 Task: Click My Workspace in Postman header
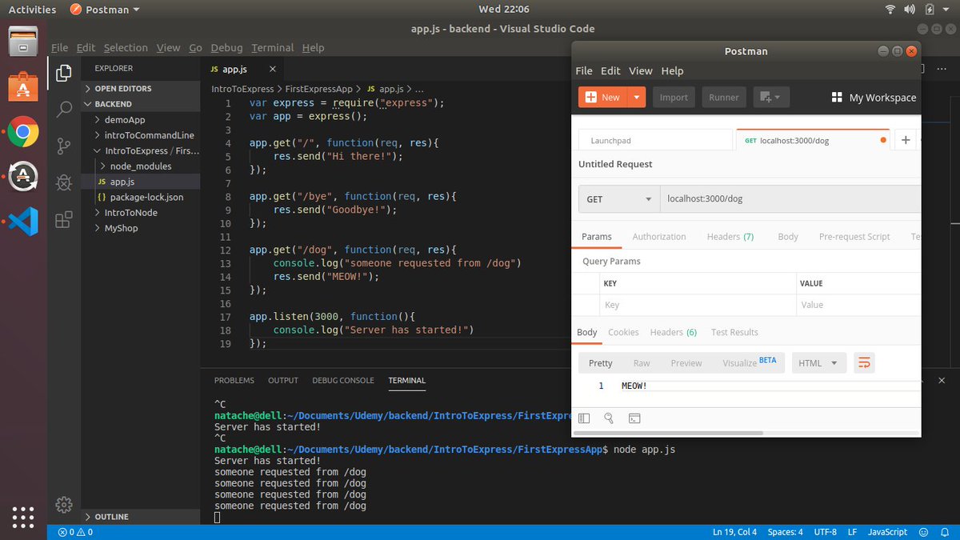click(882, 98)
